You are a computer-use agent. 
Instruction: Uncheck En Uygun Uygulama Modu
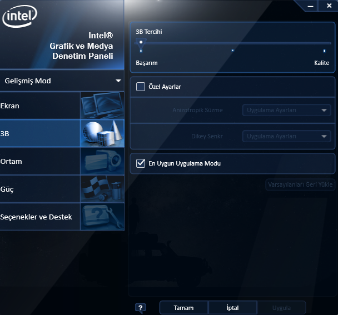coord(141,163)
